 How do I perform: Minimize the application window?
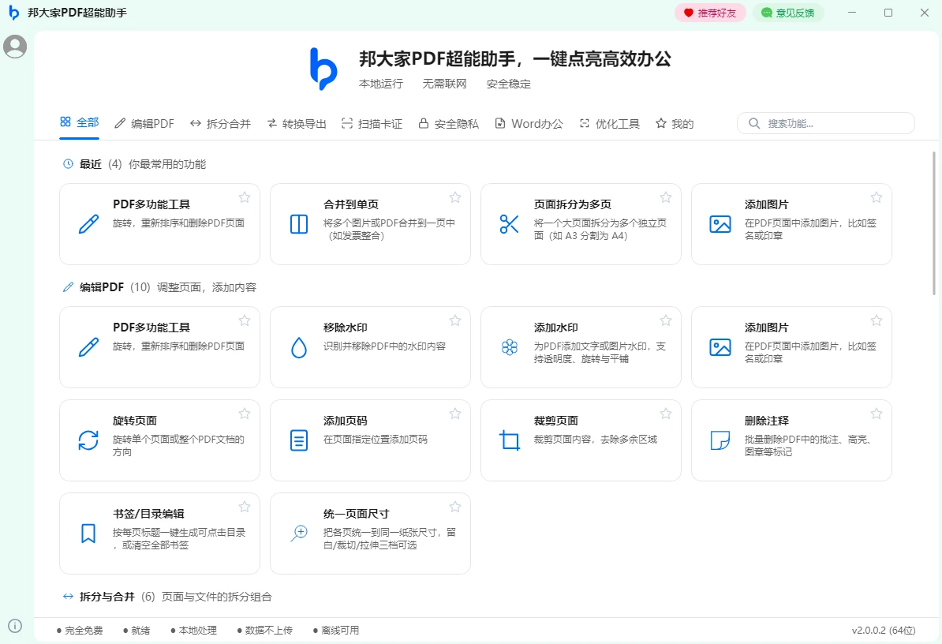852,13
